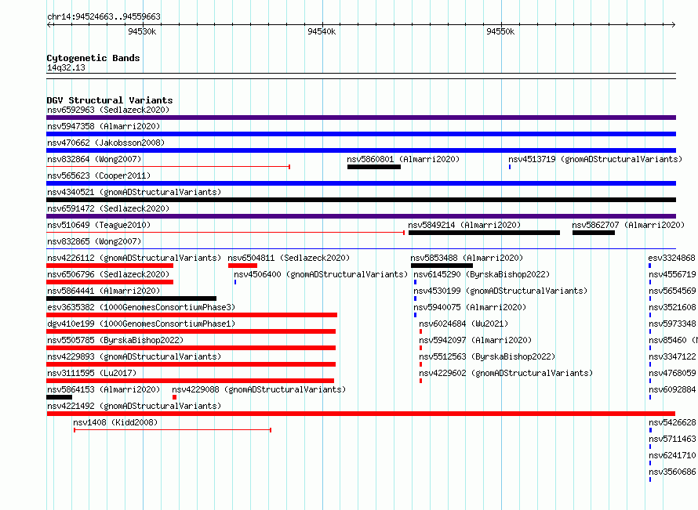Open nsv5853488 (Almarri2020) label
Screen dimensions: 698x510
[467, 258]
